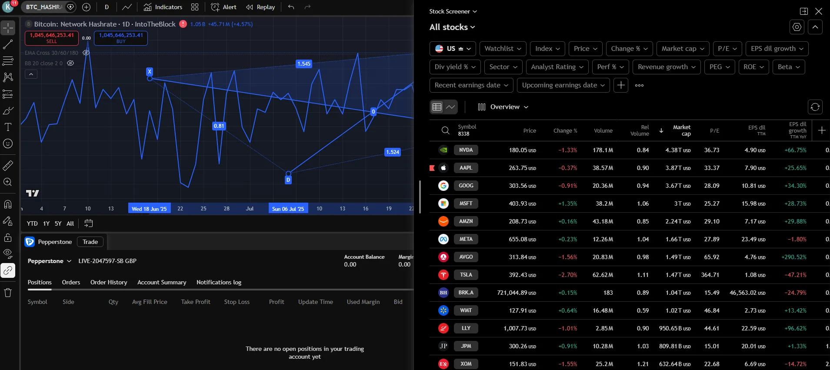
Task: Open go to date calendar icon
Action: coord(88,223)
